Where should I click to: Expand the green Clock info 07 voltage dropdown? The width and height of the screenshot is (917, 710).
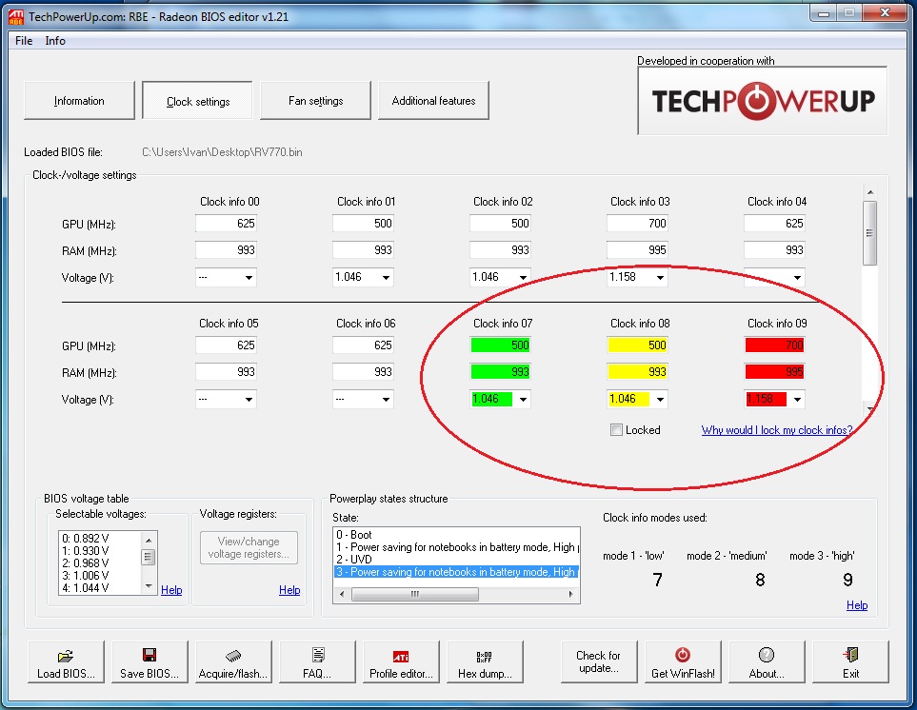523,400
